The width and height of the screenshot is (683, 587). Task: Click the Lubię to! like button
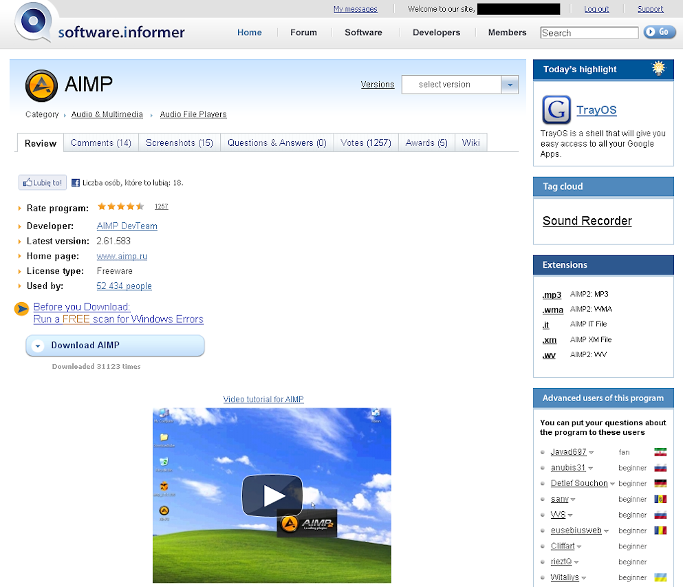point(43,182)
